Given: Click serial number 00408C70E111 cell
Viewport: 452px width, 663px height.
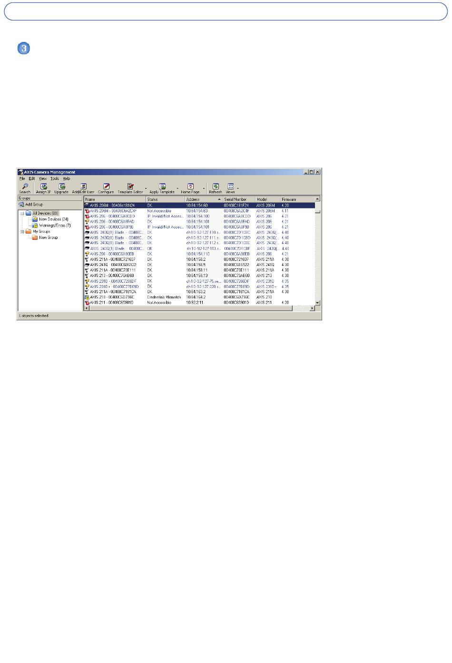Looking at the screenshot, I should pos(236,270).
